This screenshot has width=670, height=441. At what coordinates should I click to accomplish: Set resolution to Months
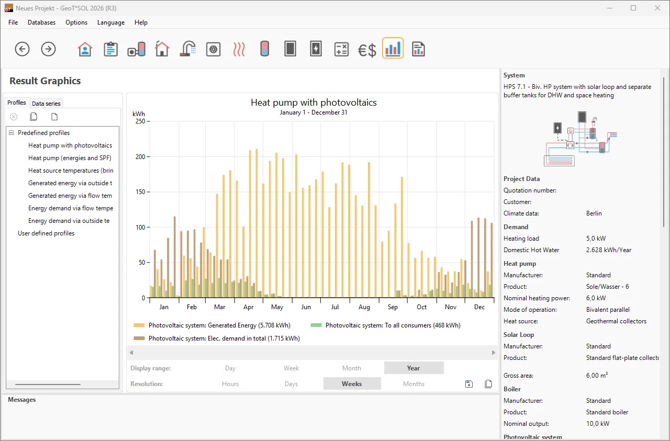(414, 384)
